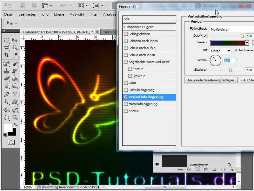This screenshot has width=254, height=191.
Task: Select the Polygonal Lasso tool
Action: tap(7, 47)
